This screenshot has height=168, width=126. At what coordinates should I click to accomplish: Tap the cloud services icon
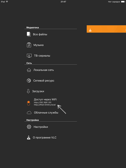point(29,113)
